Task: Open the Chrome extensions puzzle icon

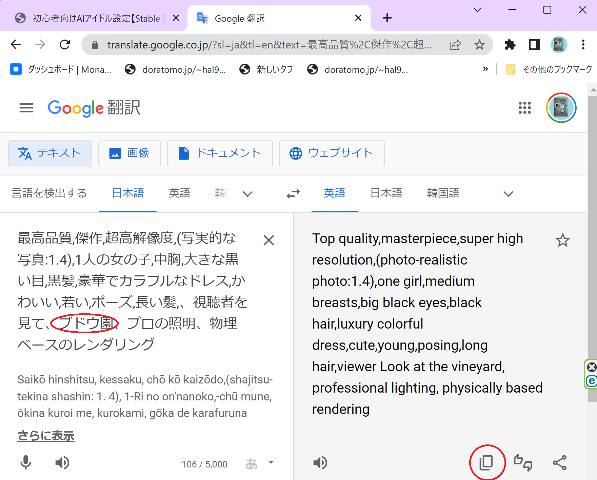Action: tap(510, 45)
